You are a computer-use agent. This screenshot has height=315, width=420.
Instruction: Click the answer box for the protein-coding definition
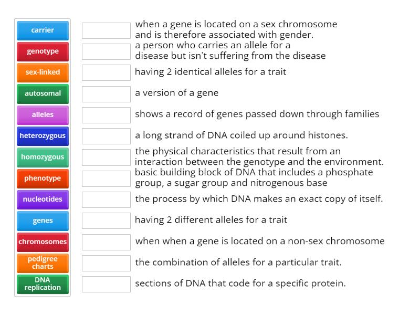[105, 283]
